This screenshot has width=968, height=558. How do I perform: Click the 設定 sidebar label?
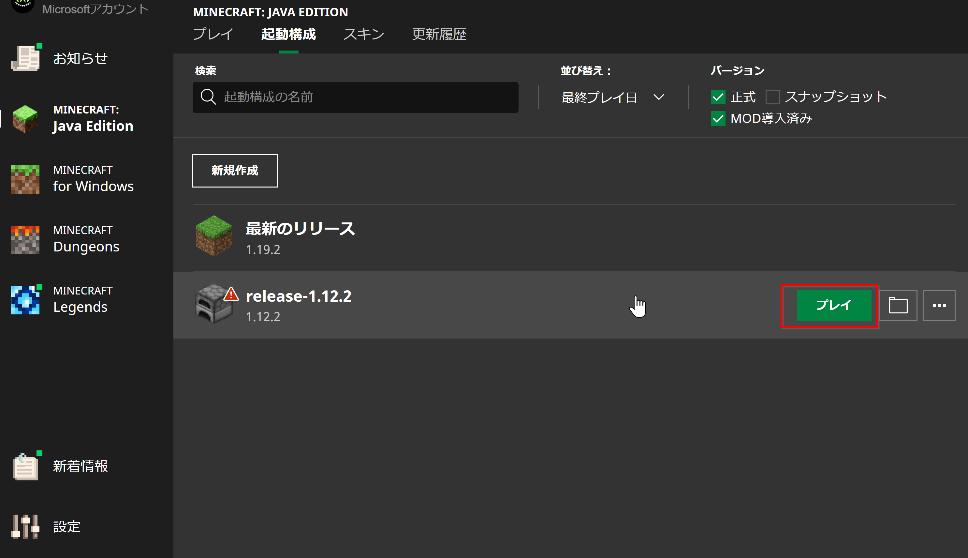[x=66, y=526]
